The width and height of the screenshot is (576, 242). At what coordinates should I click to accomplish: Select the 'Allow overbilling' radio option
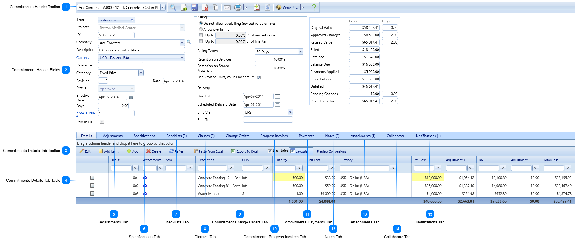201,29
